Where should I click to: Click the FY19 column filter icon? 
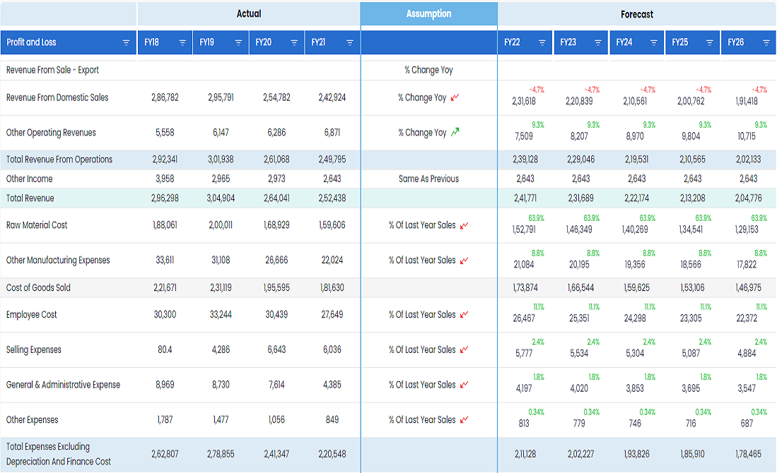point(238,43)
